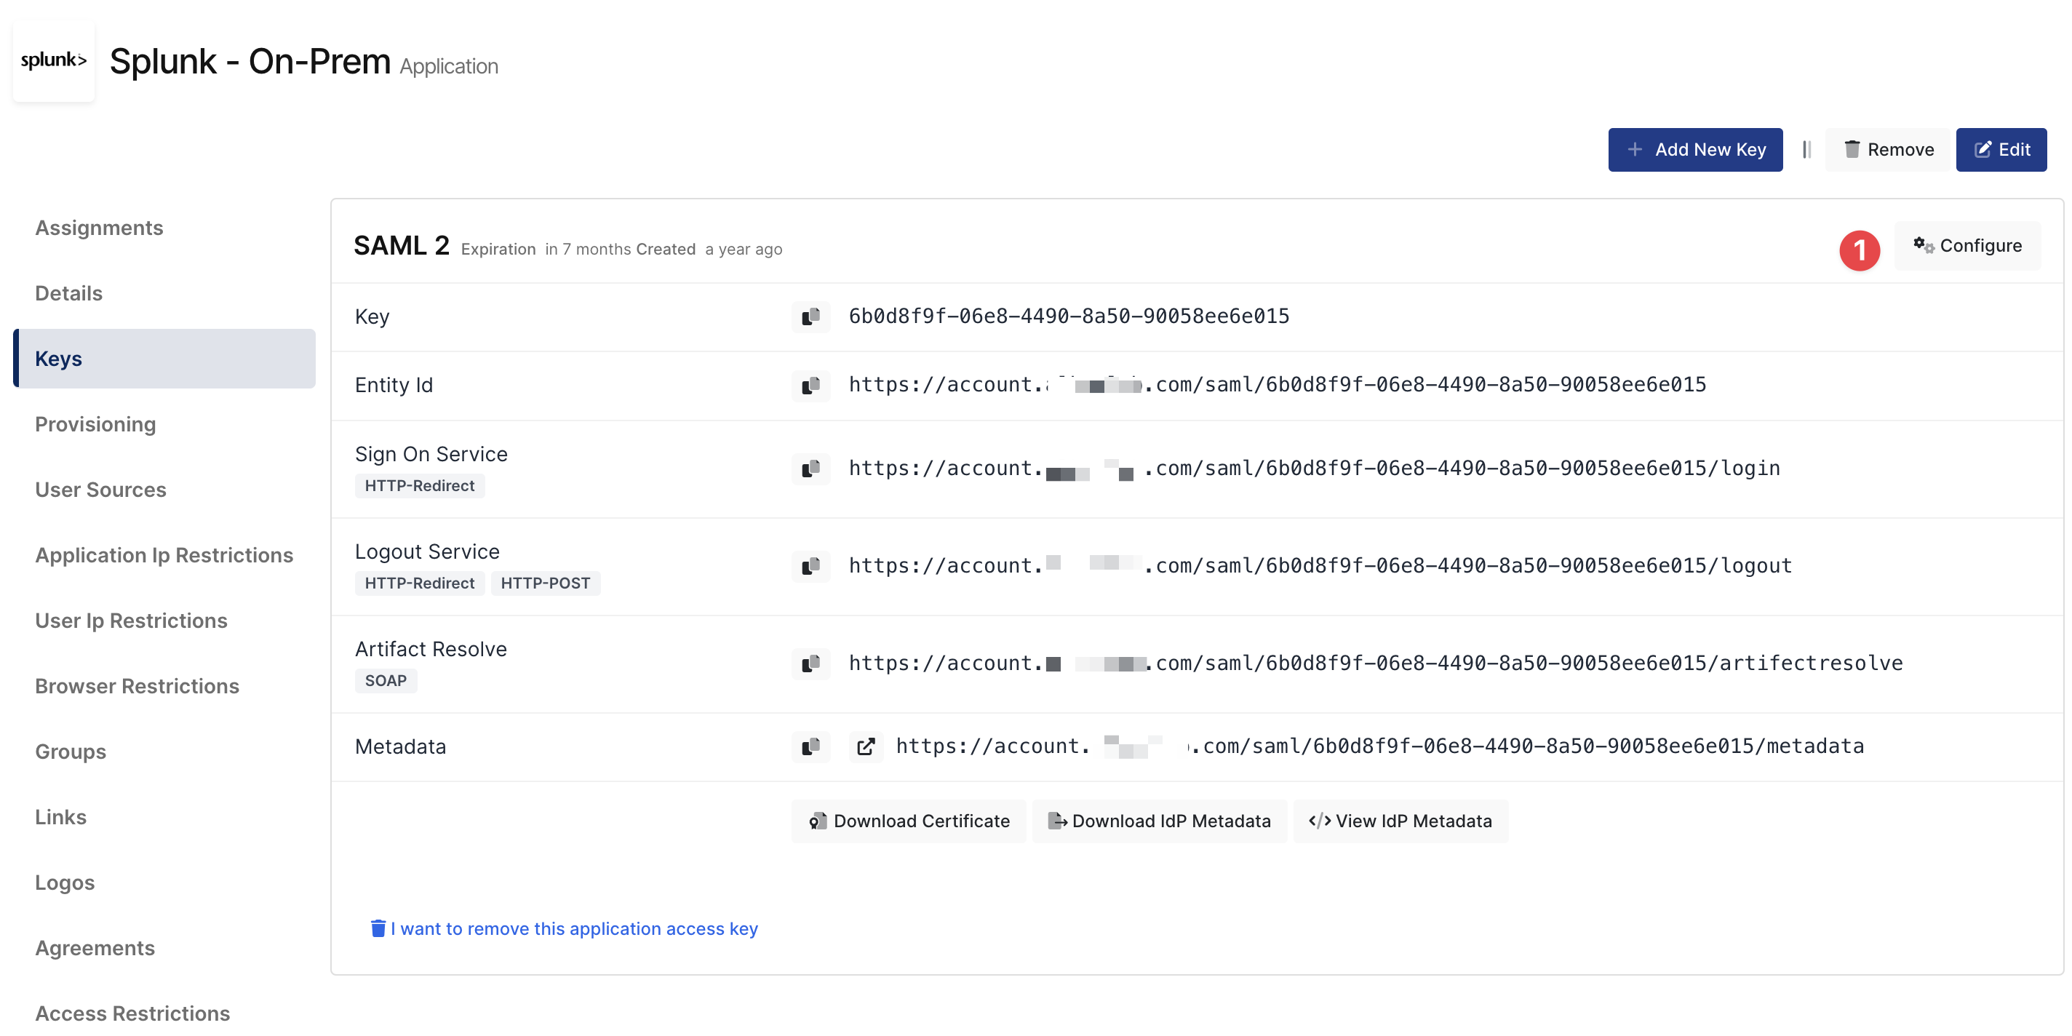Download IdP Metadata file
This screenshot has height=1036, width=2072.
(1159, 821)
